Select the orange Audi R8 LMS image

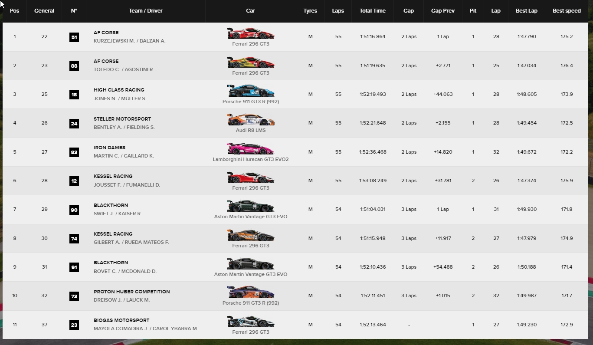point(251,120)
